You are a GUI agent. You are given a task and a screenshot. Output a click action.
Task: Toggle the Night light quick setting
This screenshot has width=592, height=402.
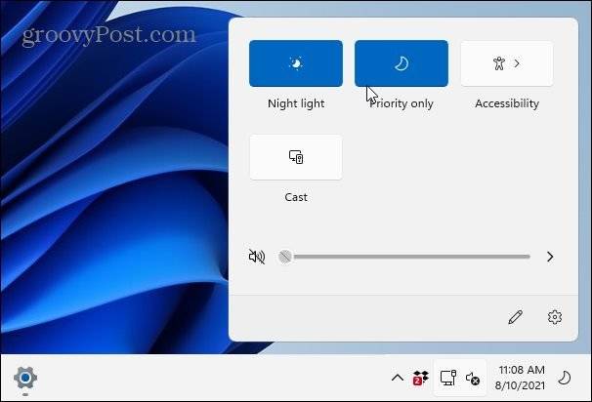296,63
